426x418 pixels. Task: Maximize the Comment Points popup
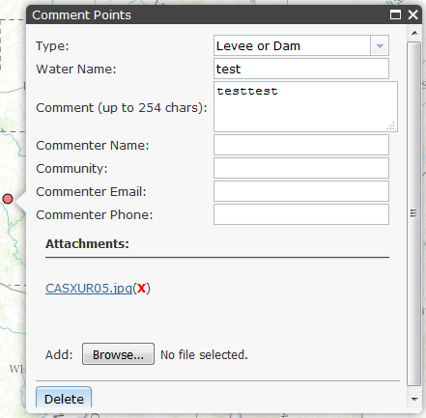[395, 14]
